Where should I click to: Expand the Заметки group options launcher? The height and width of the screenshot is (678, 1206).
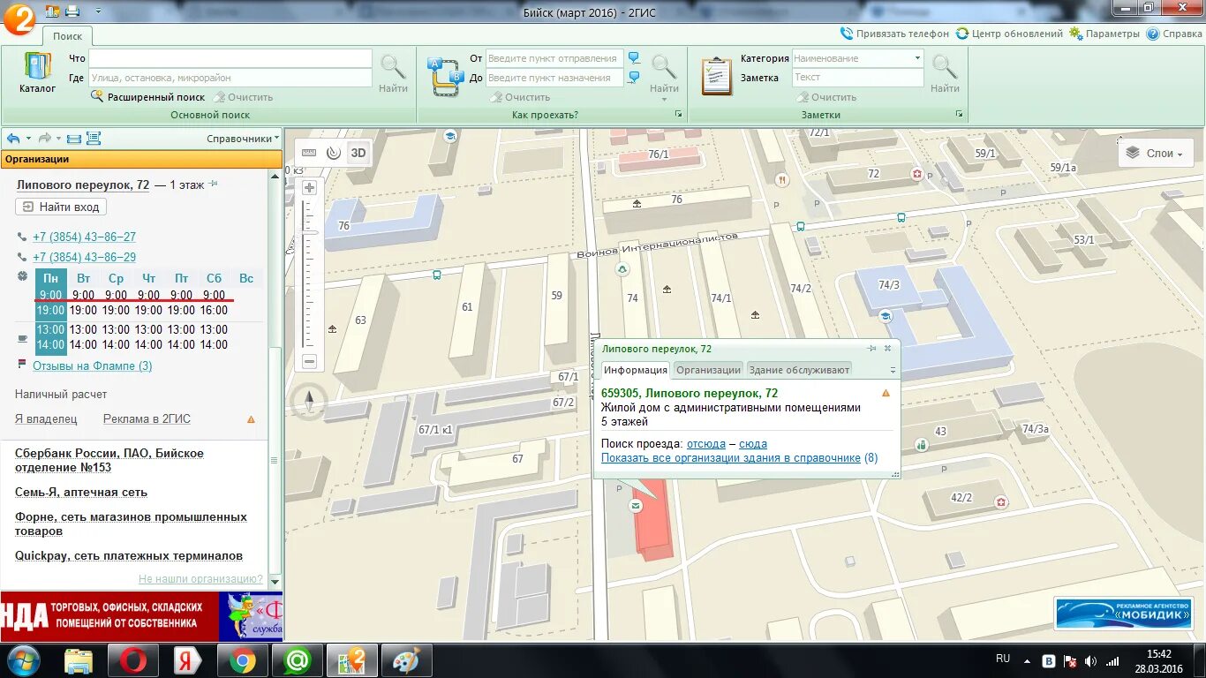click(959, 115)
